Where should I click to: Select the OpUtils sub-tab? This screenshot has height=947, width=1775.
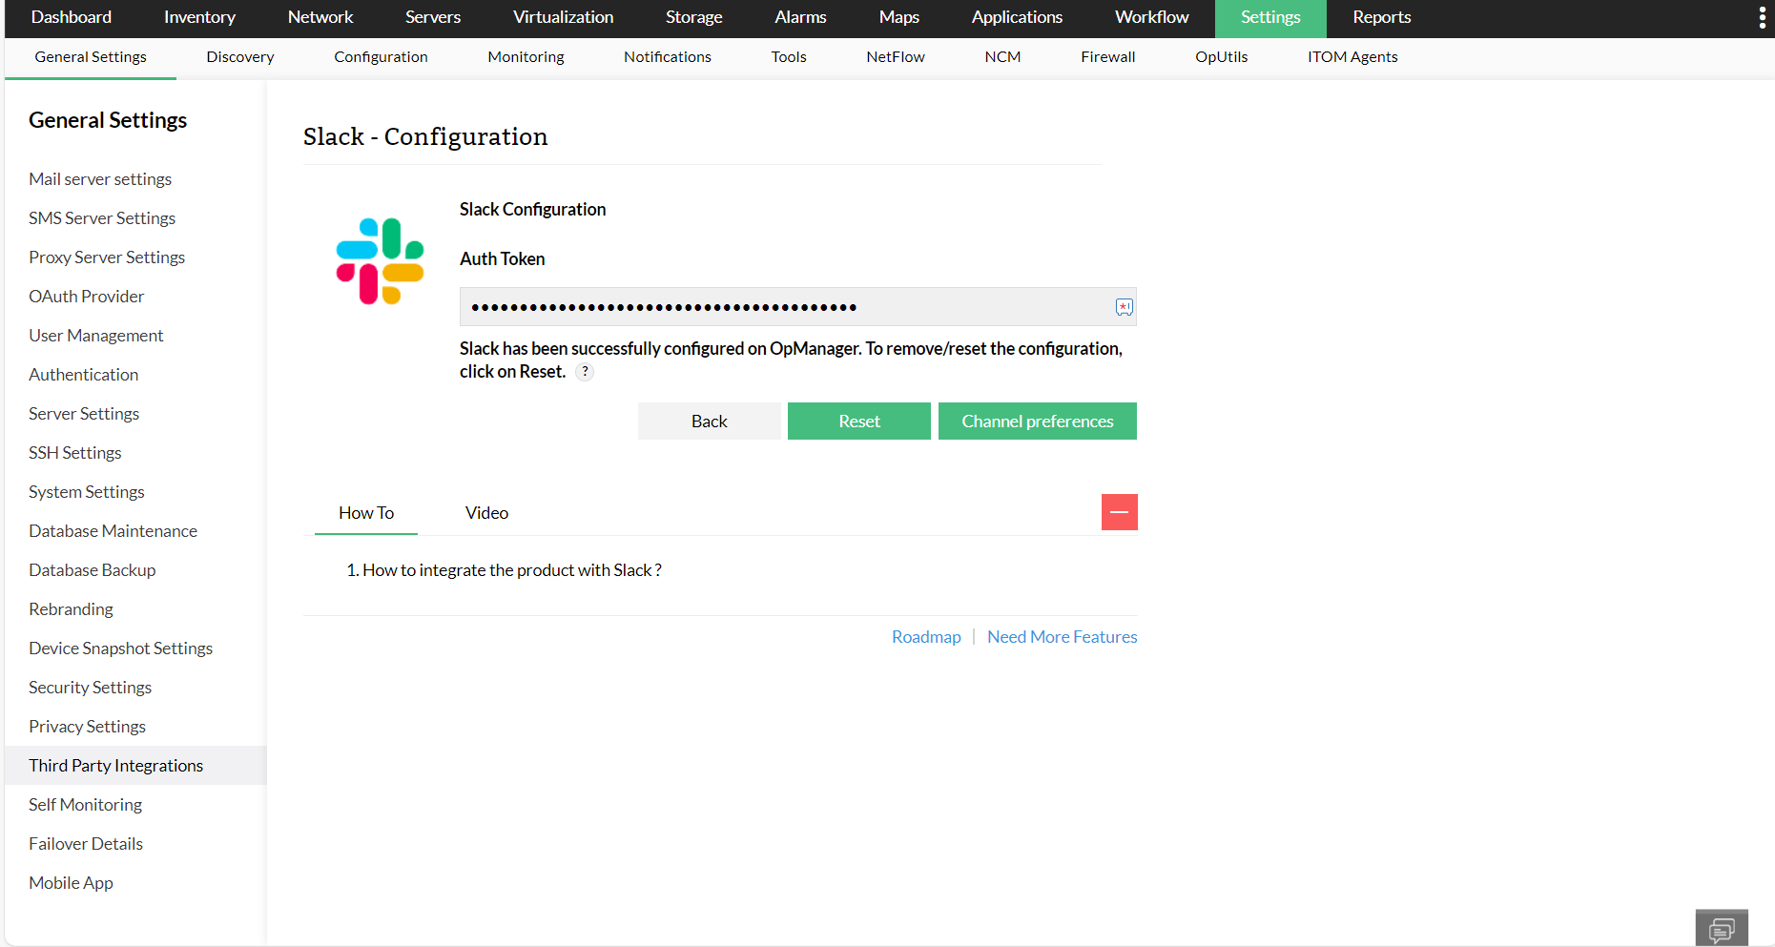point(1222,57)
